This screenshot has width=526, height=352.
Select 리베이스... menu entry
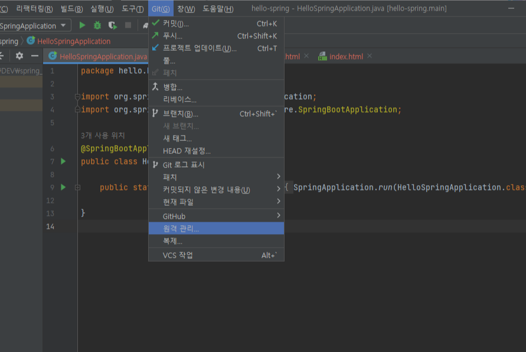(x=217, y=100)
